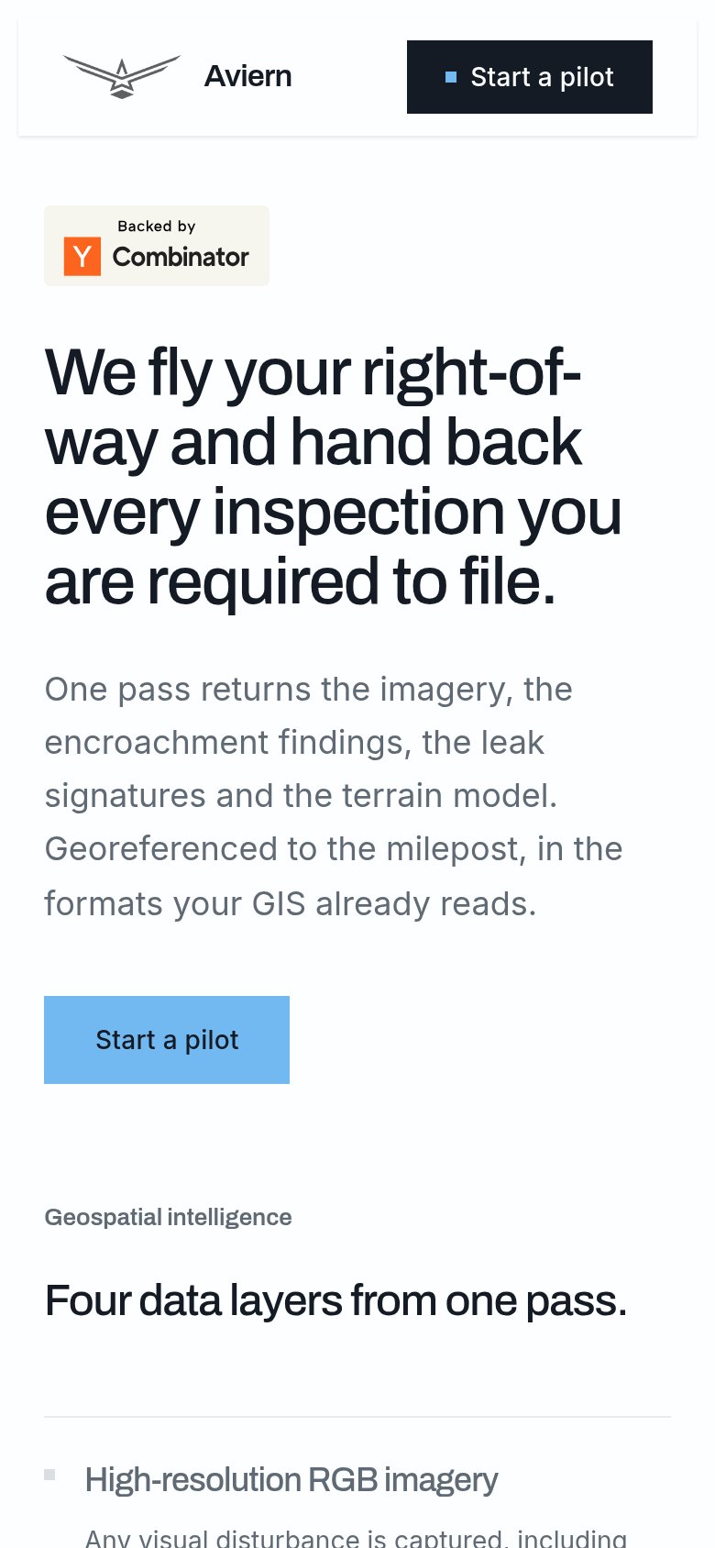Image resolution: width=715 pixels, height=1548 pixels.
Task: Click the 'Any visual disturbance is captured' text
Action: 356,1538
